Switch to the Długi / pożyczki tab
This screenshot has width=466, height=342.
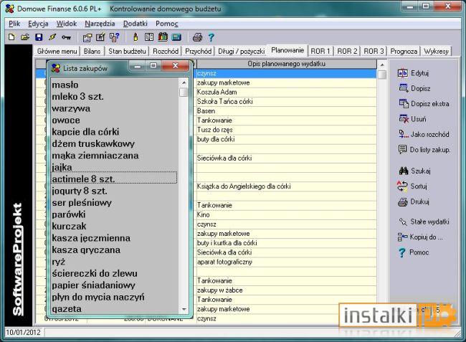[x=241, y=51]
